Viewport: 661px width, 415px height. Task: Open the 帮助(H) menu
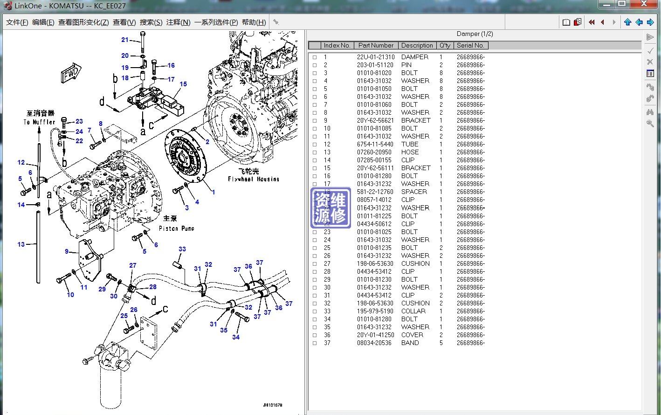(x=254, y=22)
